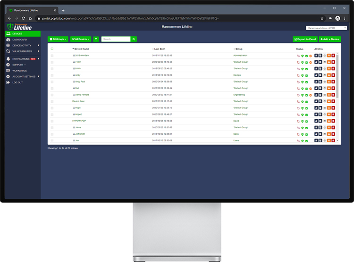Bookmark this page with the star icon

tap(322, 18)
